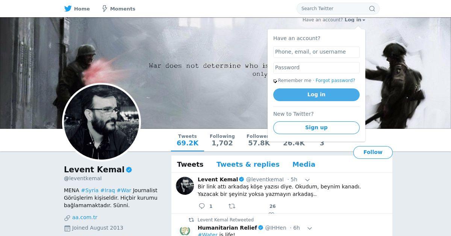The width and height of the screenshot is (451, 236).
Task: Toggle the Remember me checkbox
Action: [275, 81]
